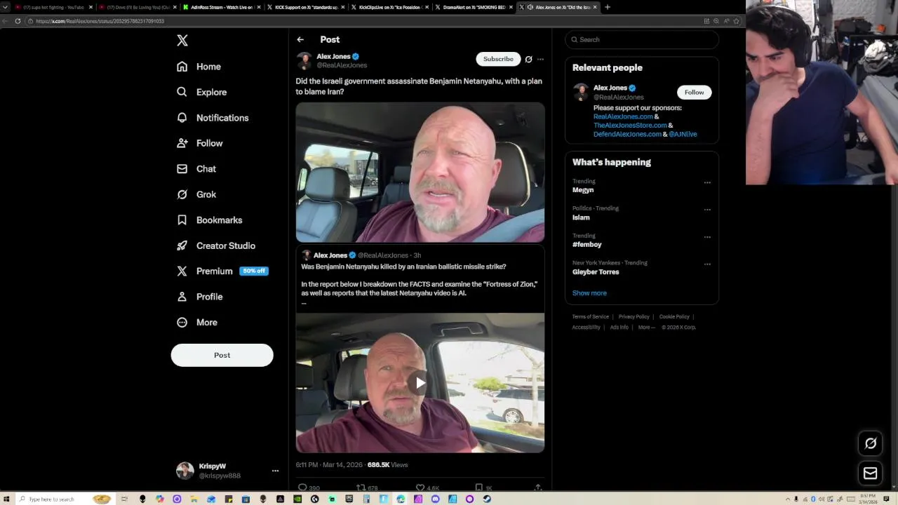The width and height of the screenshot is (898, 505).
Task: Switch to the KICK Support on X tab
Action: 306,7
